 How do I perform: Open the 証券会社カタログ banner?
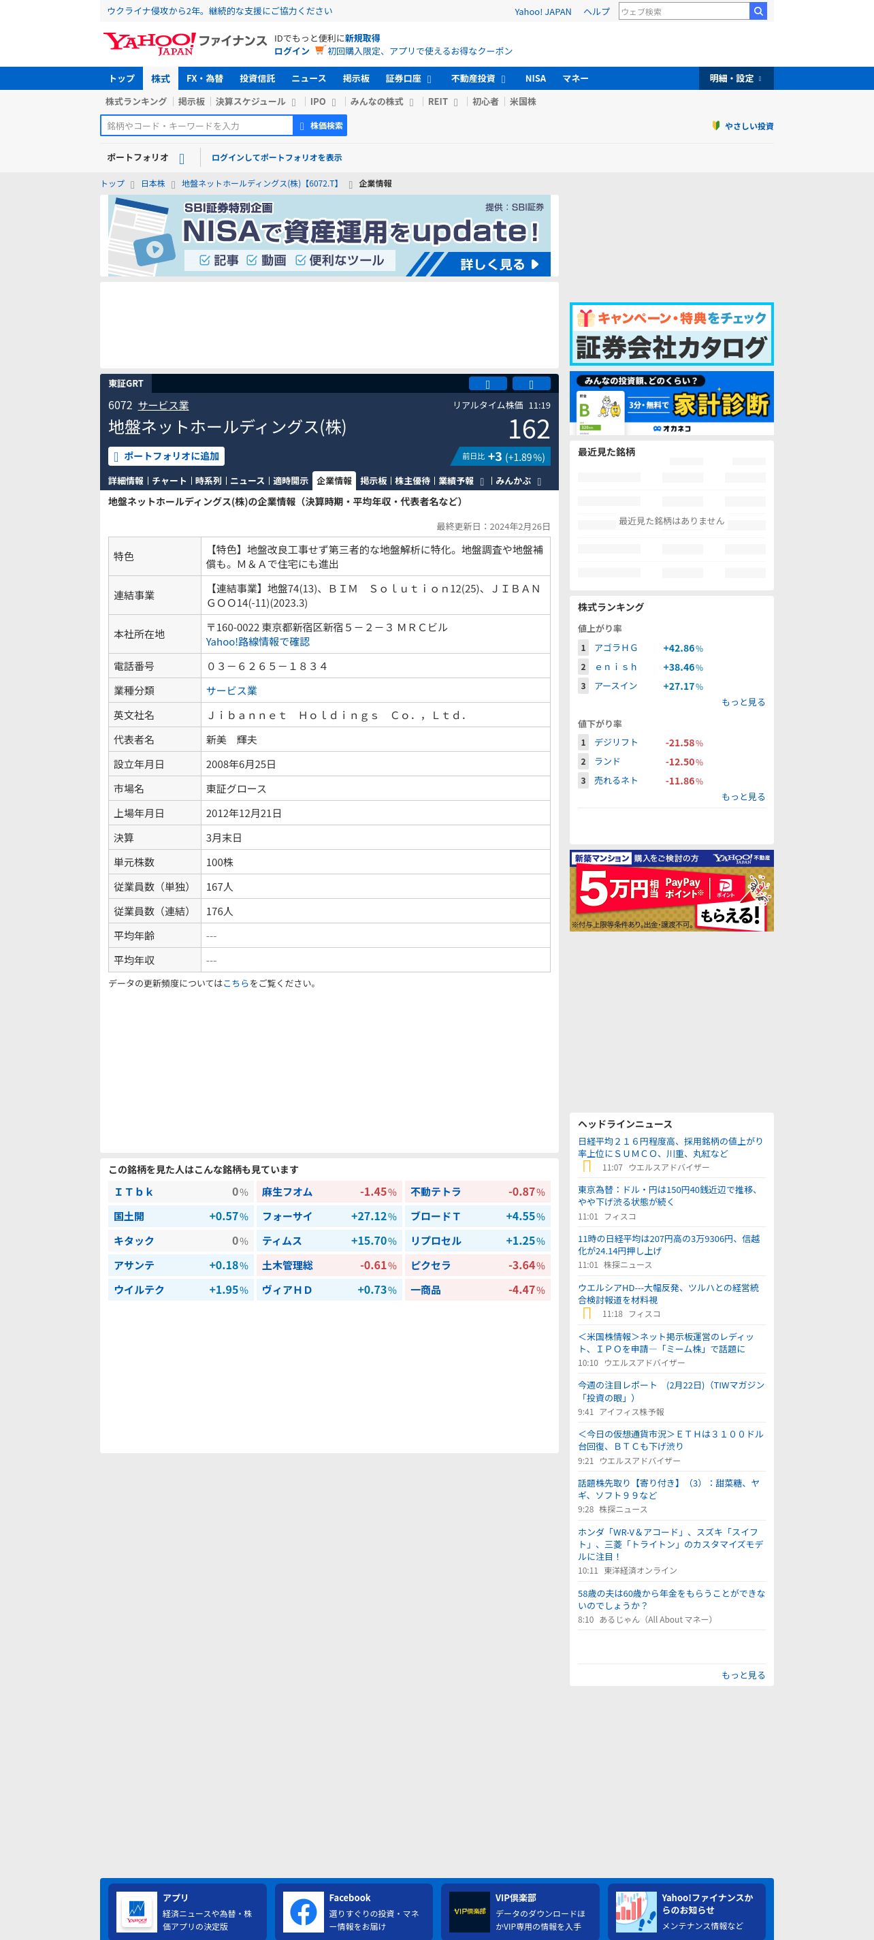pos(672,334)
